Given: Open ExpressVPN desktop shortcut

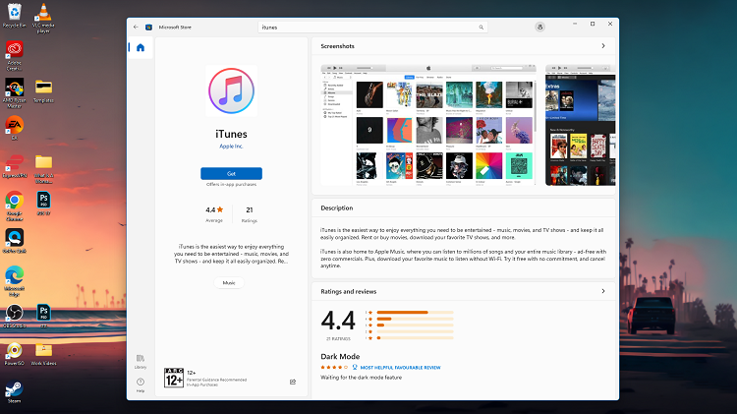Looking at the screenshot, I should [x=15, y=165].
